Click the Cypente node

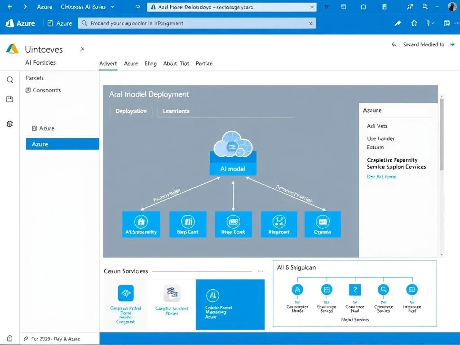(x=323, y=225)
